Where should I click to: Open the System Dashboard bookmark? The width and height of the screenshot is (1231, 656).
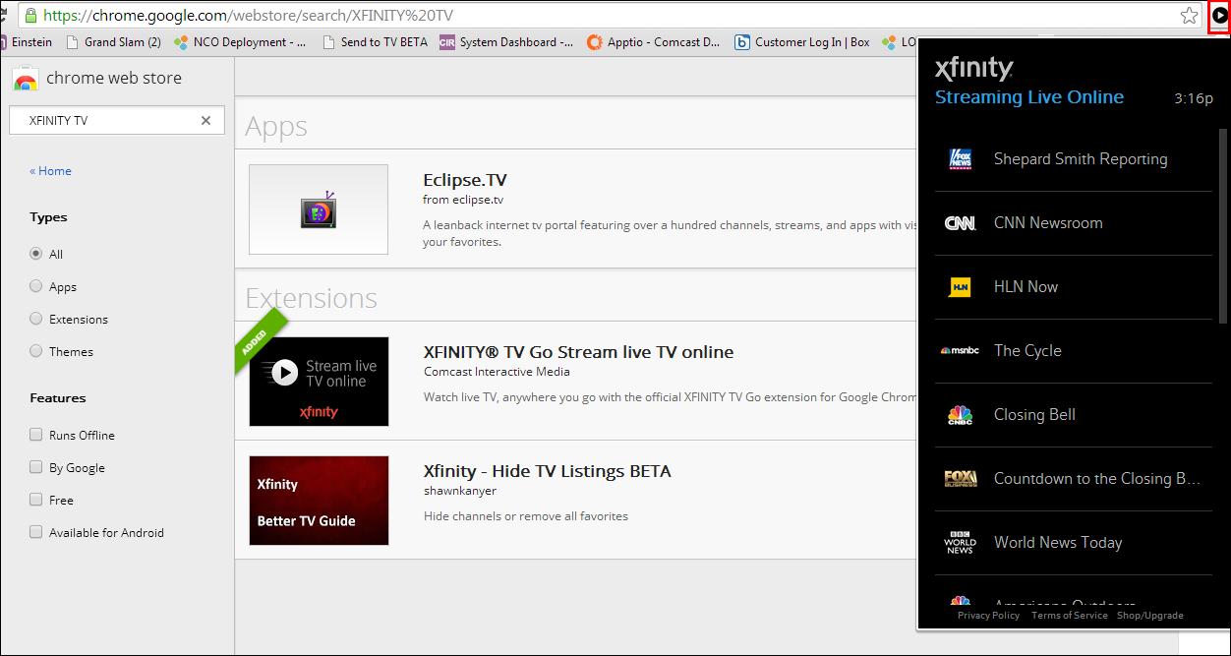pyautogui.click(x=506, y=42)
